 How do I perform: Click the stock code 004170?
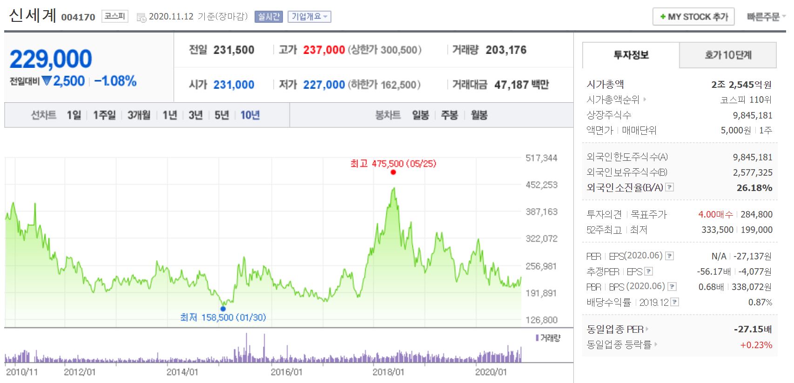[78, 18]
